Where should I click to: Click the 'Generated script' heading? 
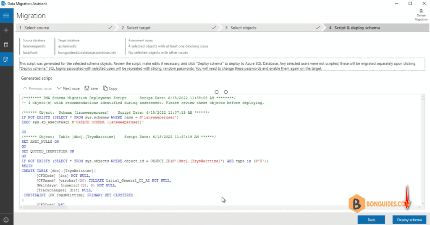[x=37, y=78]
